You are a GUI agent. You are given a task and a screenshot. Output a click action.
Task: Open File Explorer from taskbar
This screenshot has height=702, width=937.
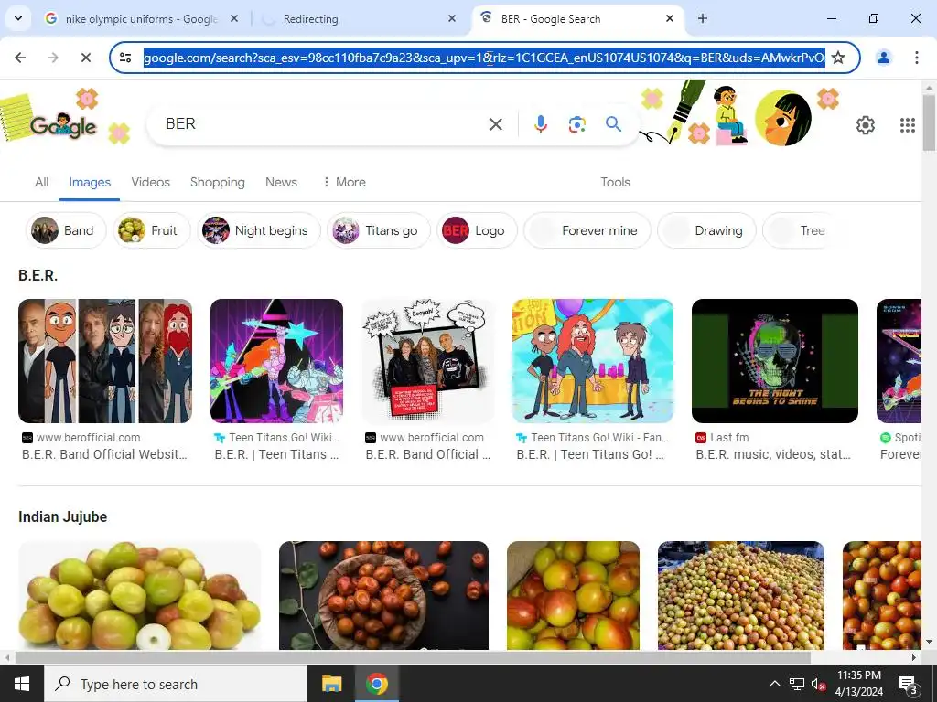(331, 684)
